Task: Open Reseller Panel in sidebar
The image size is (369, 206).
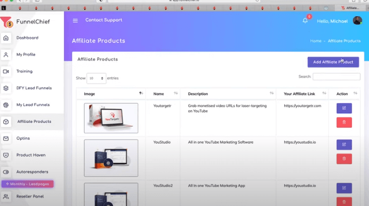Action: click(30, 196)
